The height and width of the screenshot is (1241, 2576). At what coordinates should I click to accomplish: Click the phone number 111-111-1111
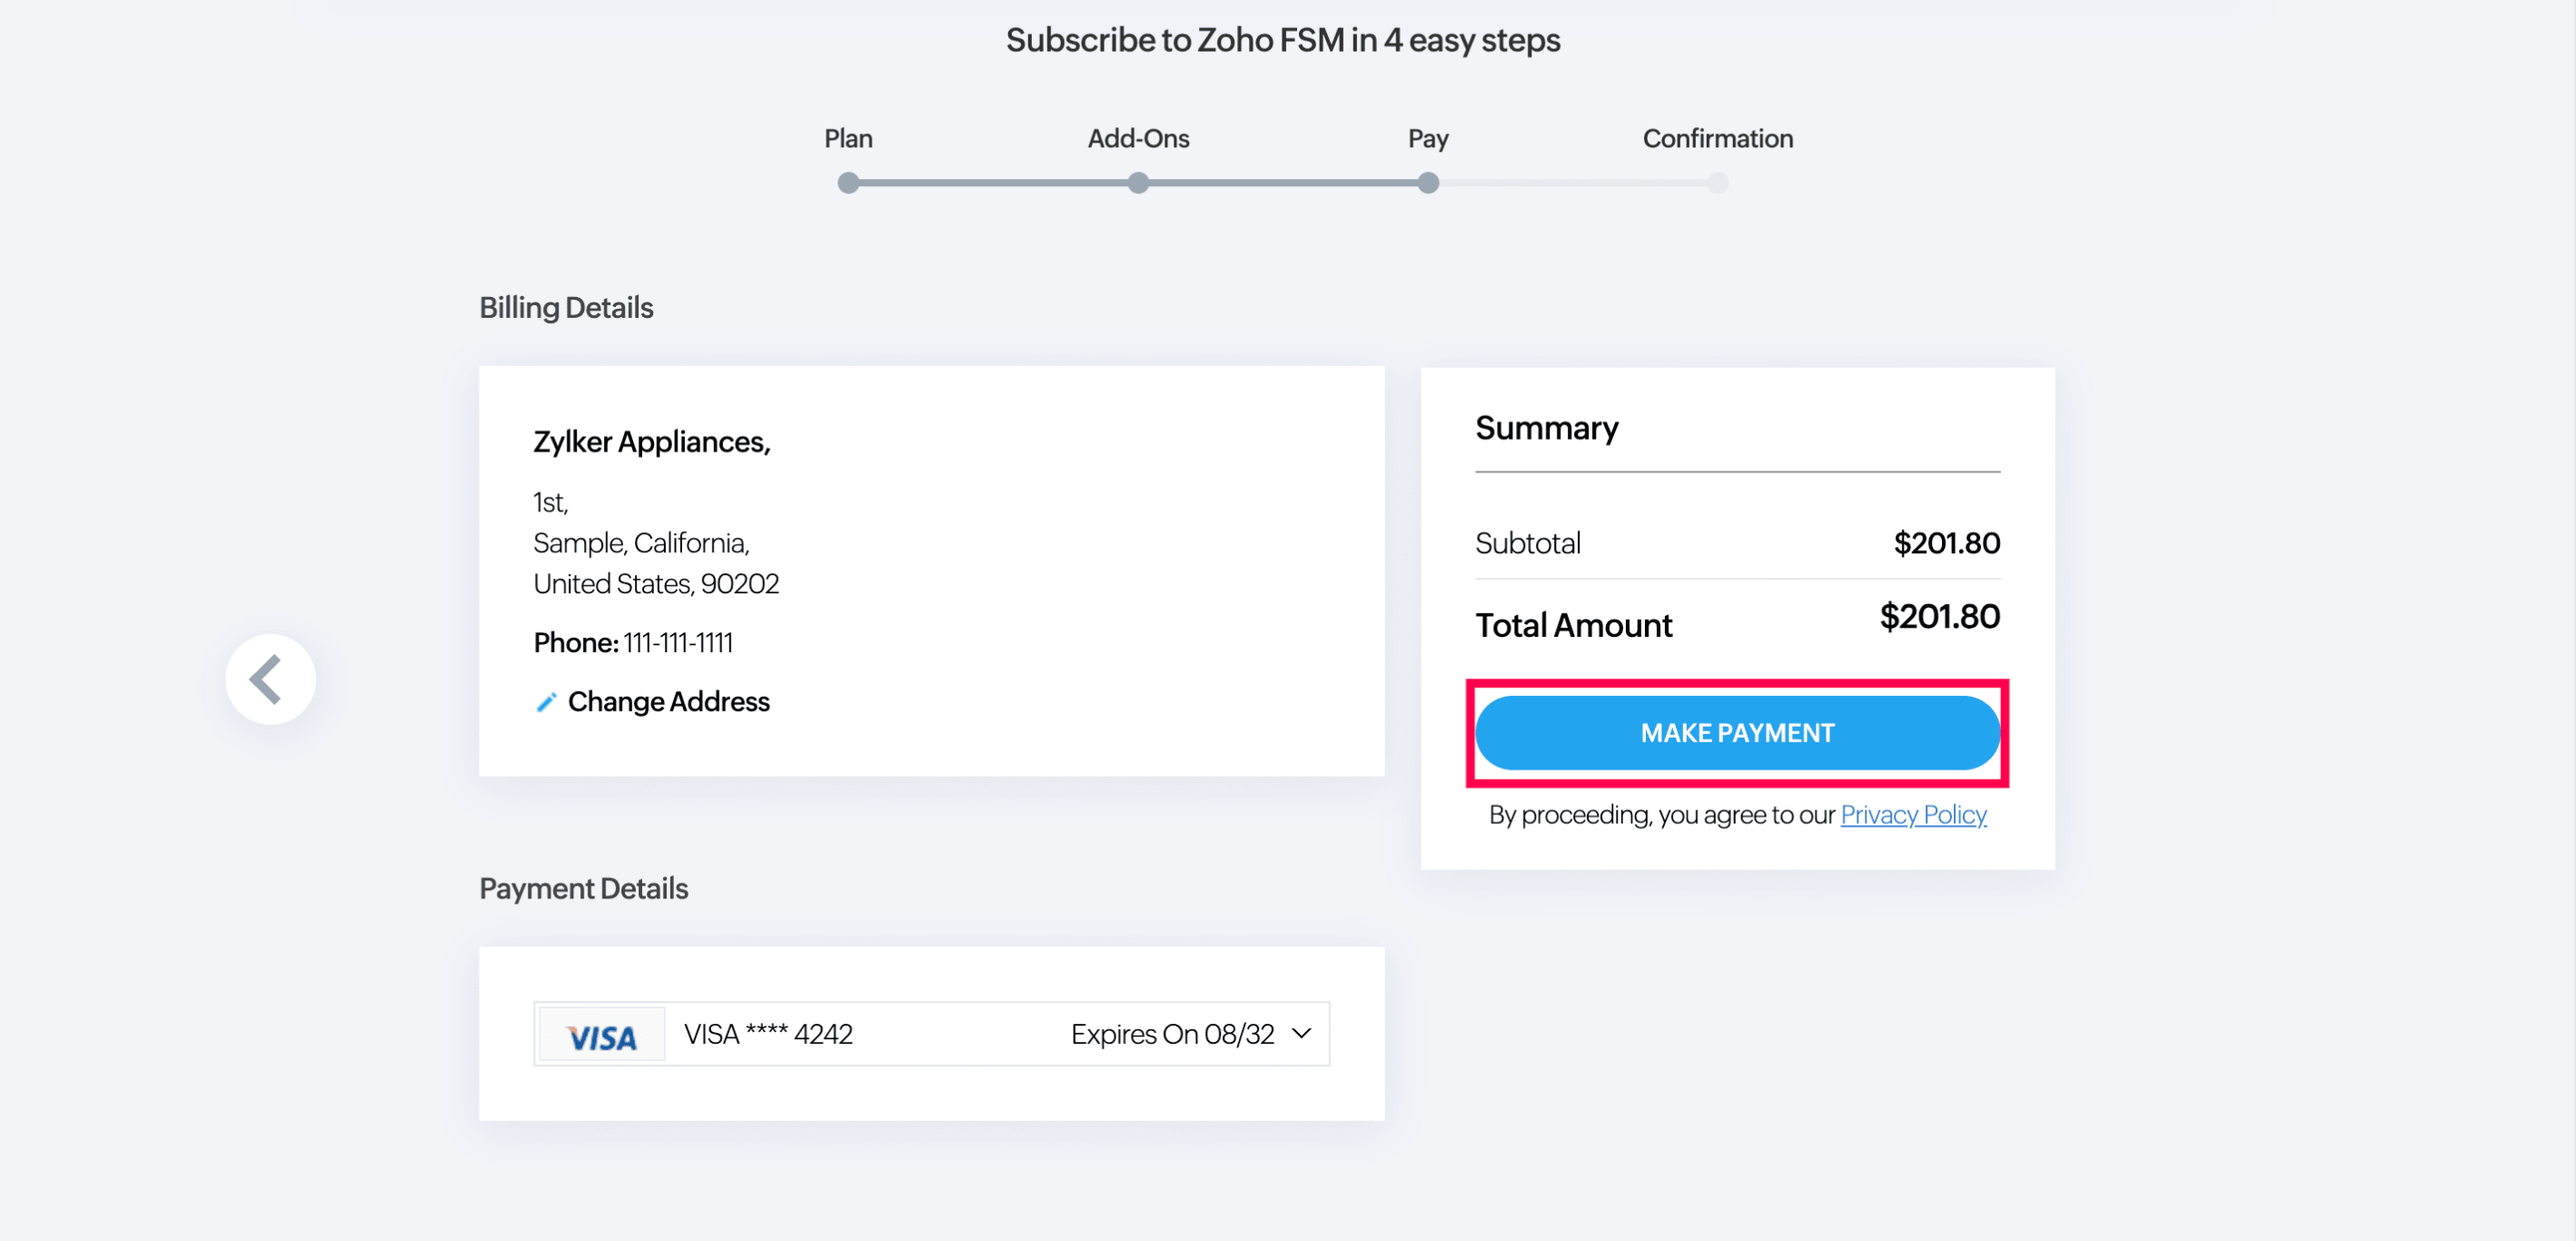(678, 643)
